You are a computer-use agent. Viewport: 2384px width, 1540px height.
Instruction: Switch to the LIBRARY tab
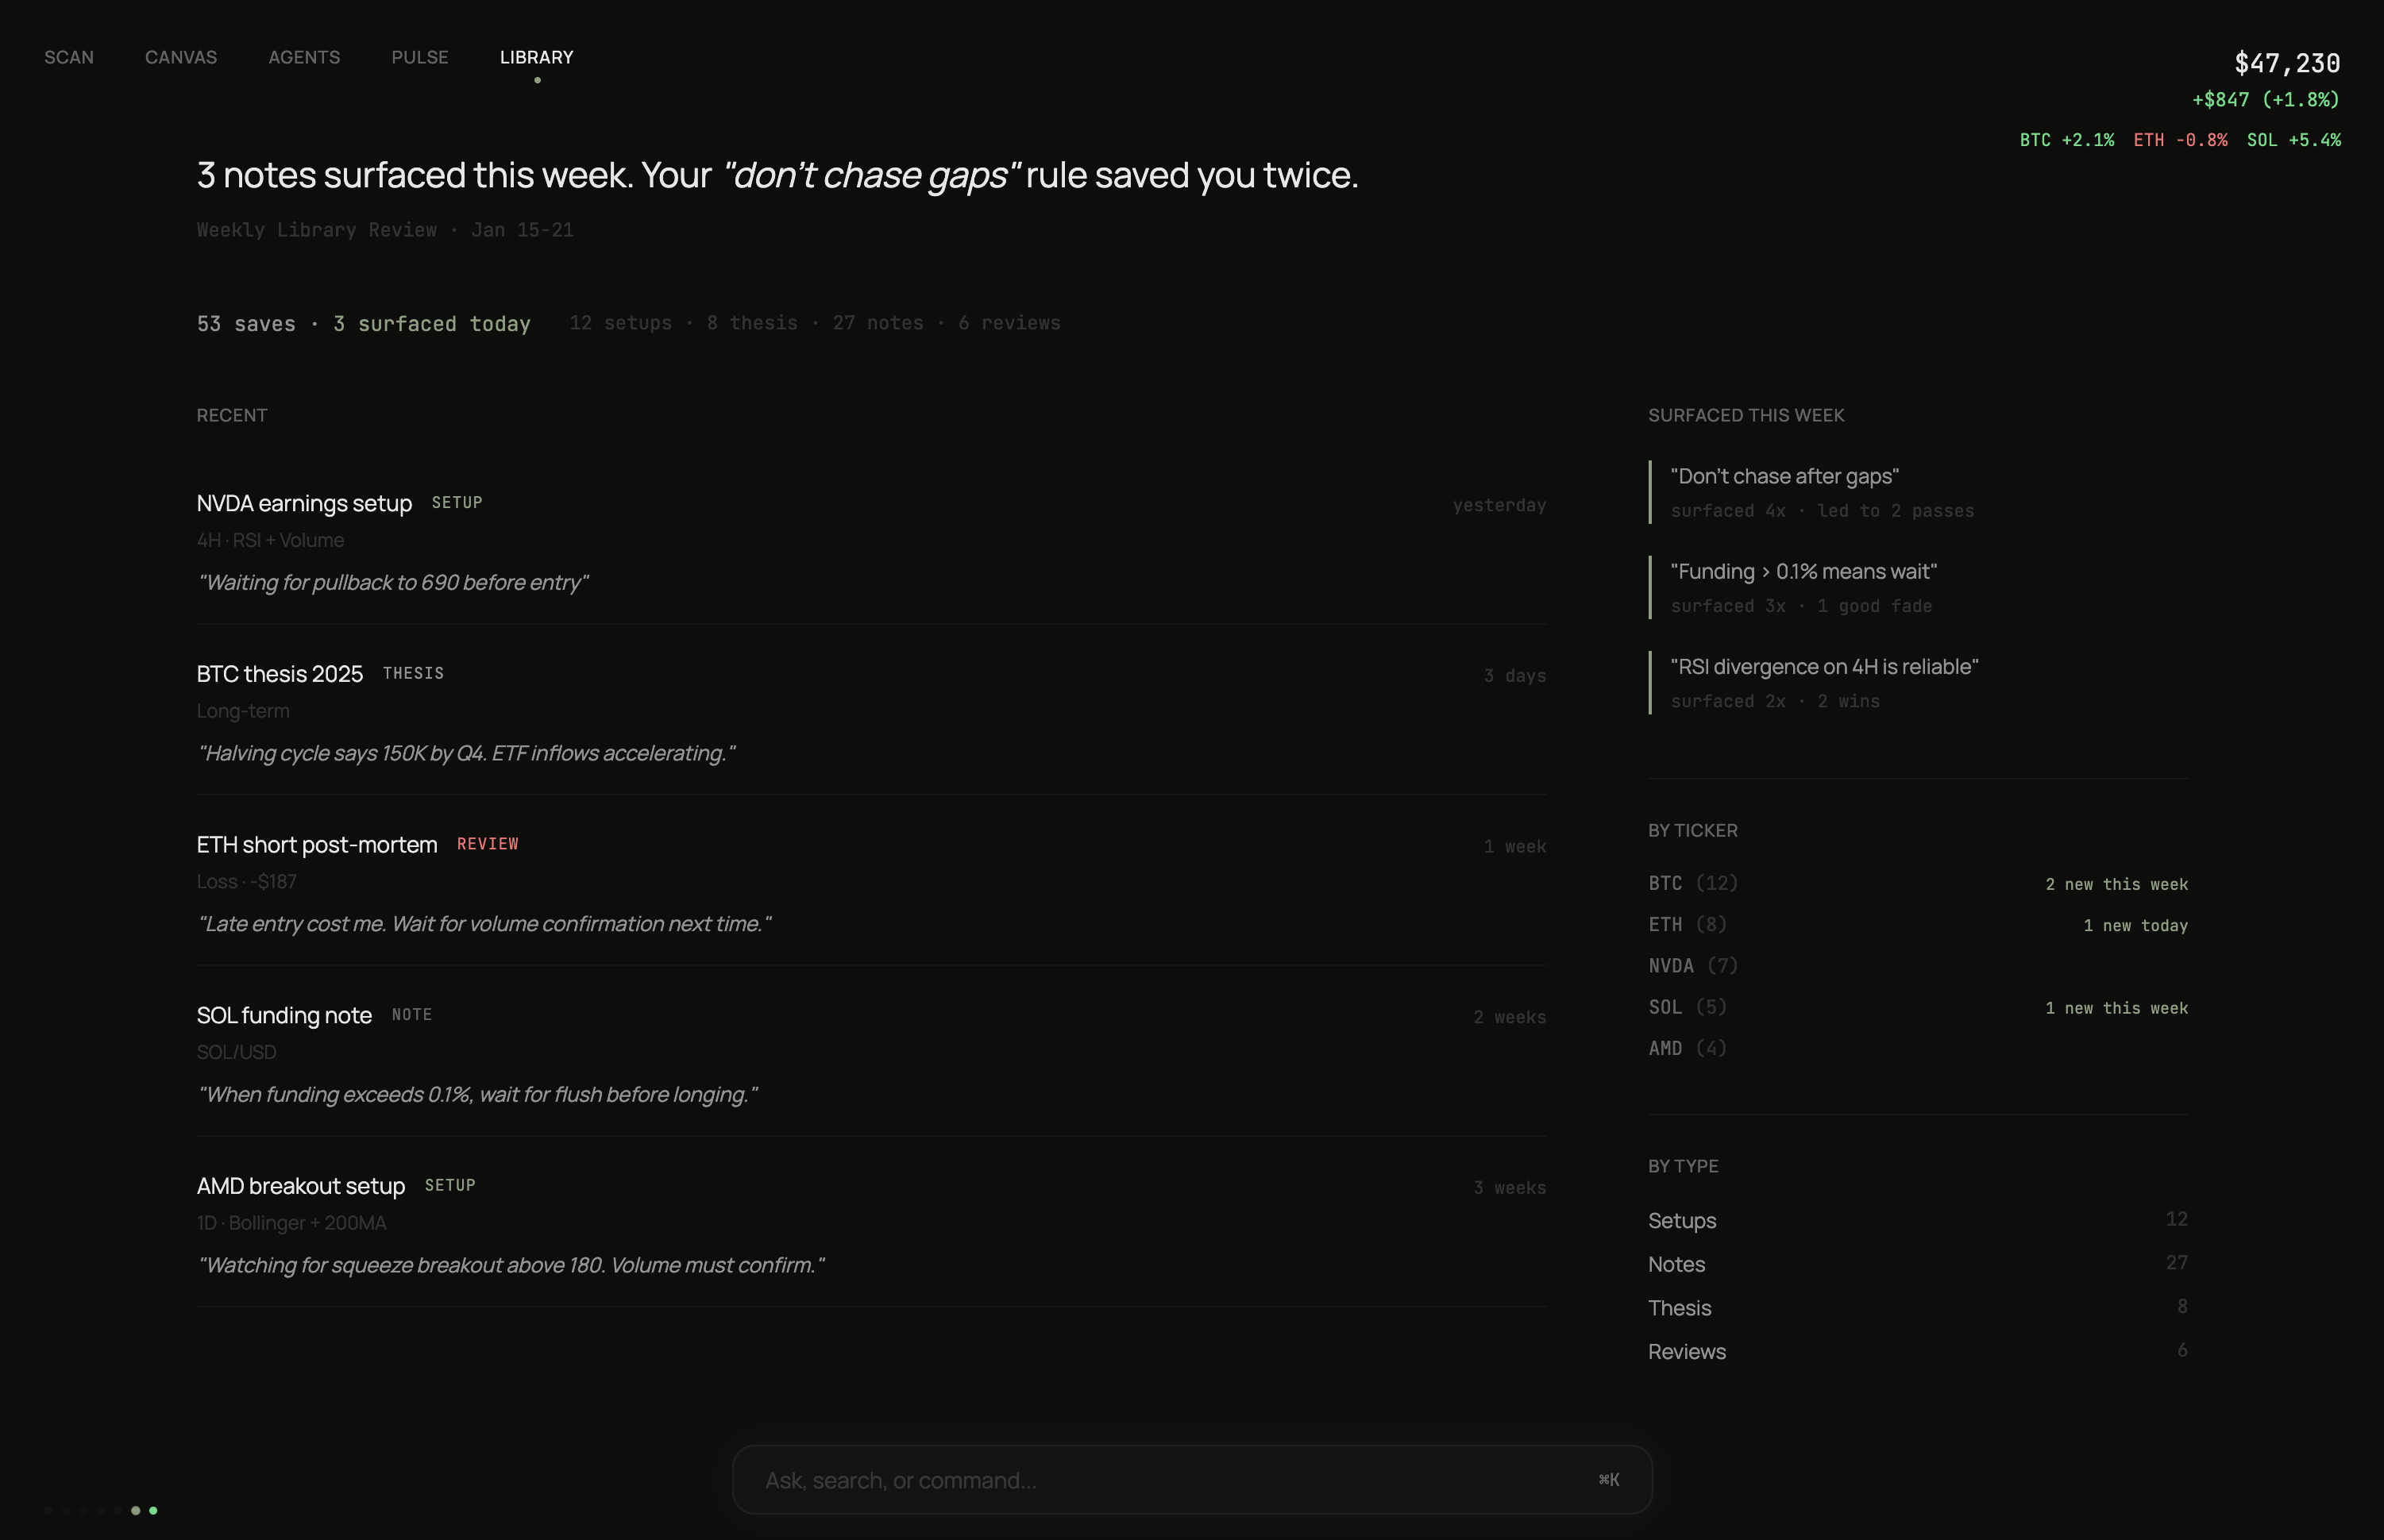[x=536, y=57]
